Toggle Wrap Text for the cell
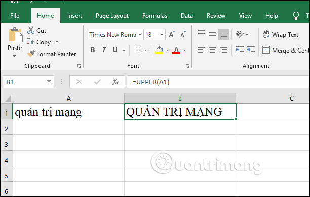 pyautogui.click(x=280, y=34)
